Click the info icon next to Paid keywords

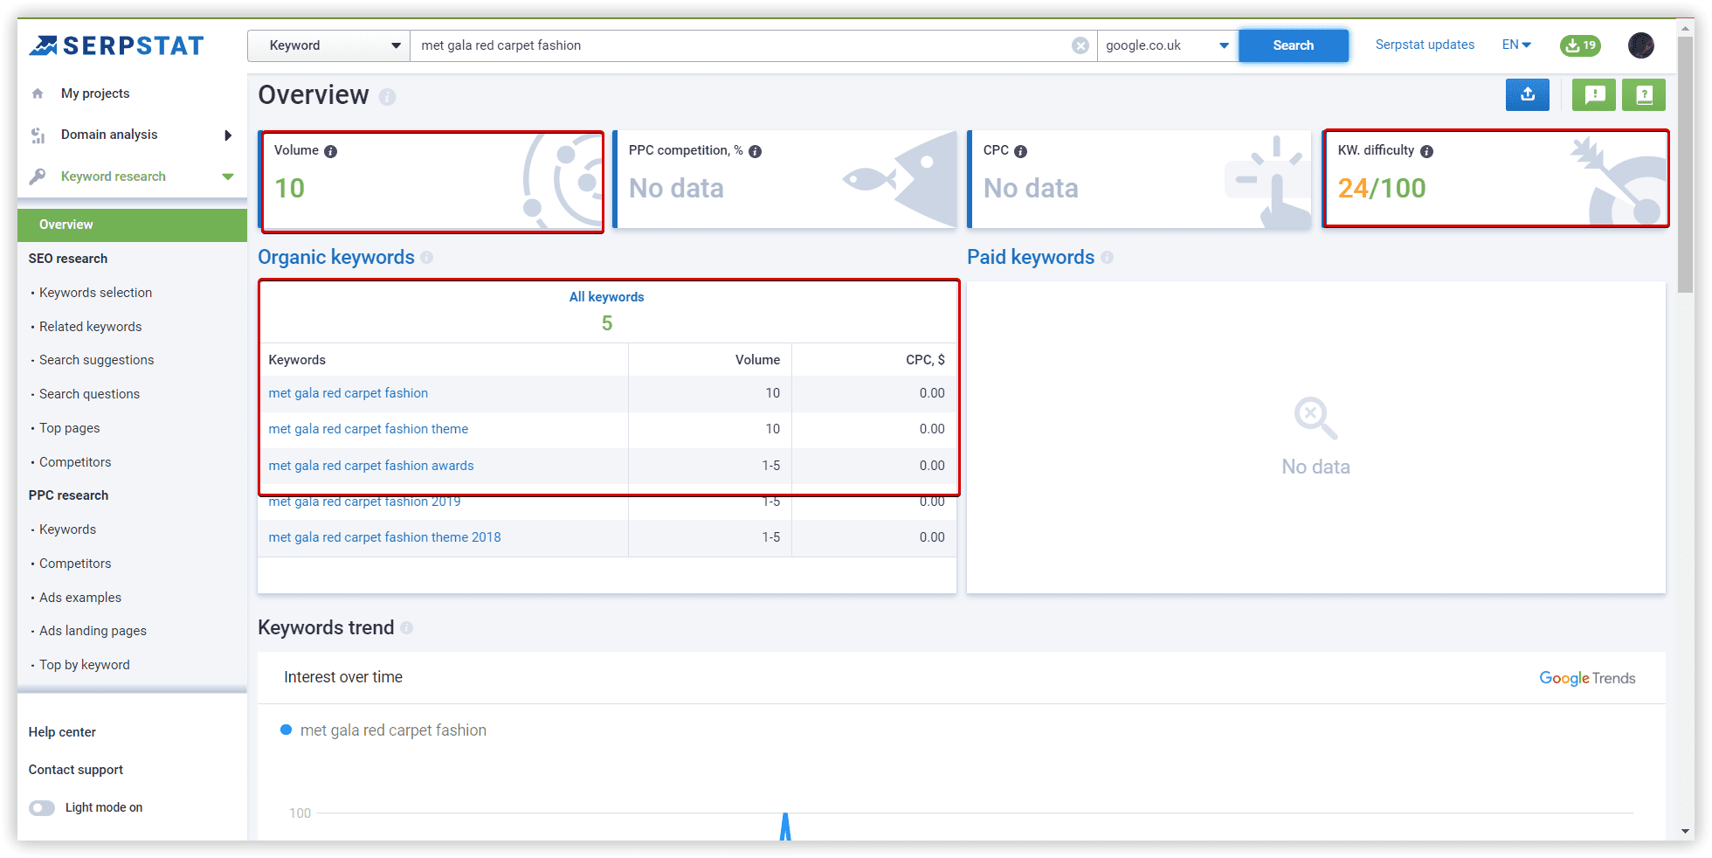click(1108, 257)
